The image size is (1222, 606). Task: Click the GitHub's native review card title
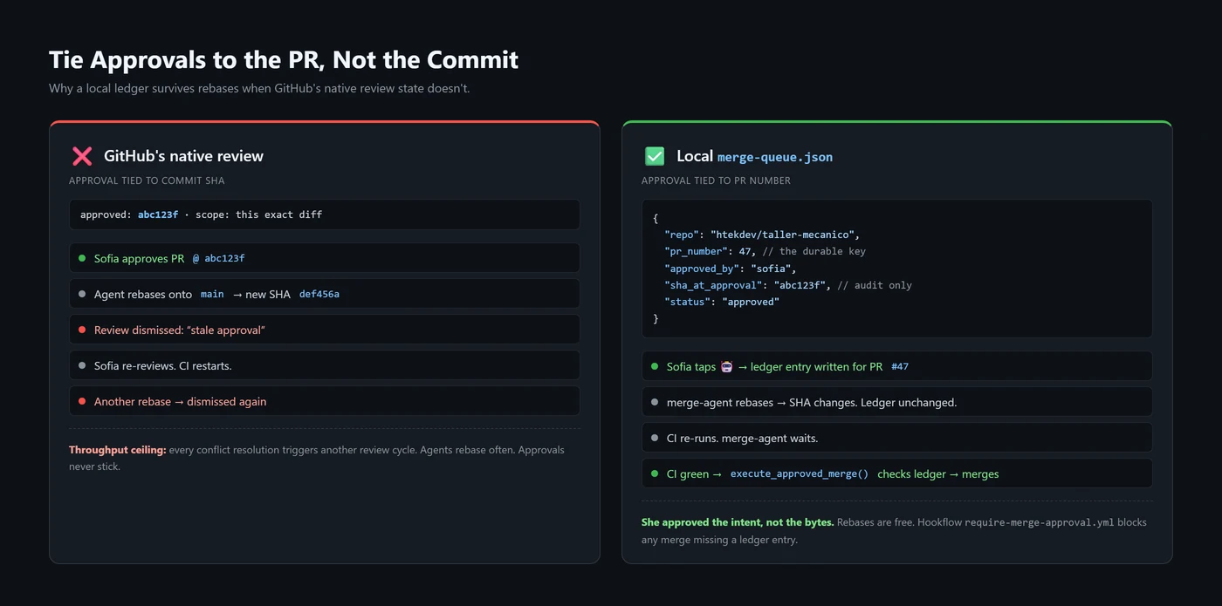coord(183,156)
